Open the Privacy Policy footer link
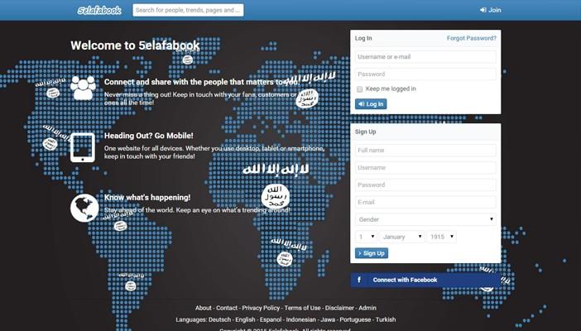Viewport: 581px width, 331px height. coord(261,308)
